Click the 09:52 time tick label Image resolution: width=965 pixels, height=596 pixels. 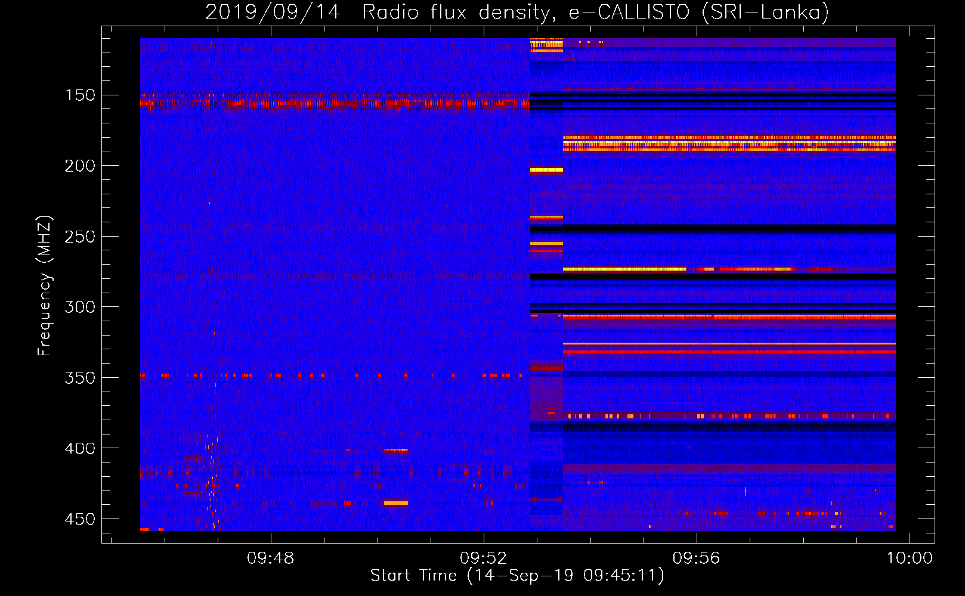[484, 558]
